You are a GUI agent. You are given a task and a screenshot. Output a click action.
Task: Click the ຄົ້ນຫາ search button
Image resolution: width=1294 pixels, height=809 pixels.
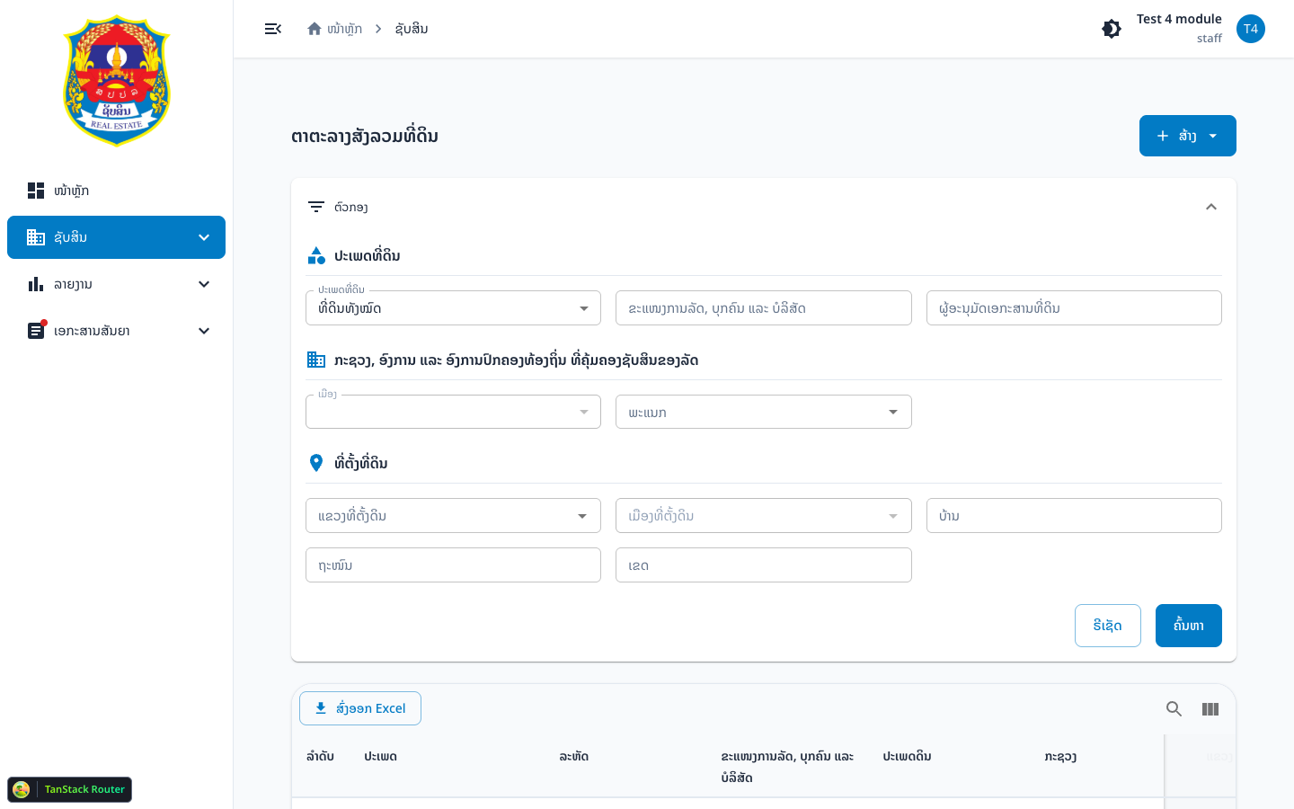pos(1189,626)
